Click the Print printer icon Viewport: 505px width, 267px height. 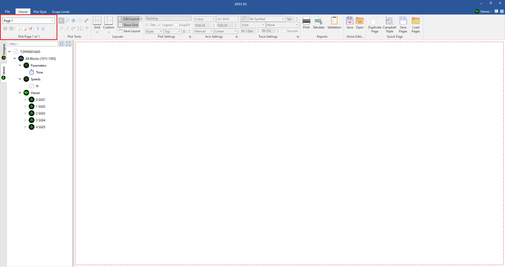(x=306, y=23)
